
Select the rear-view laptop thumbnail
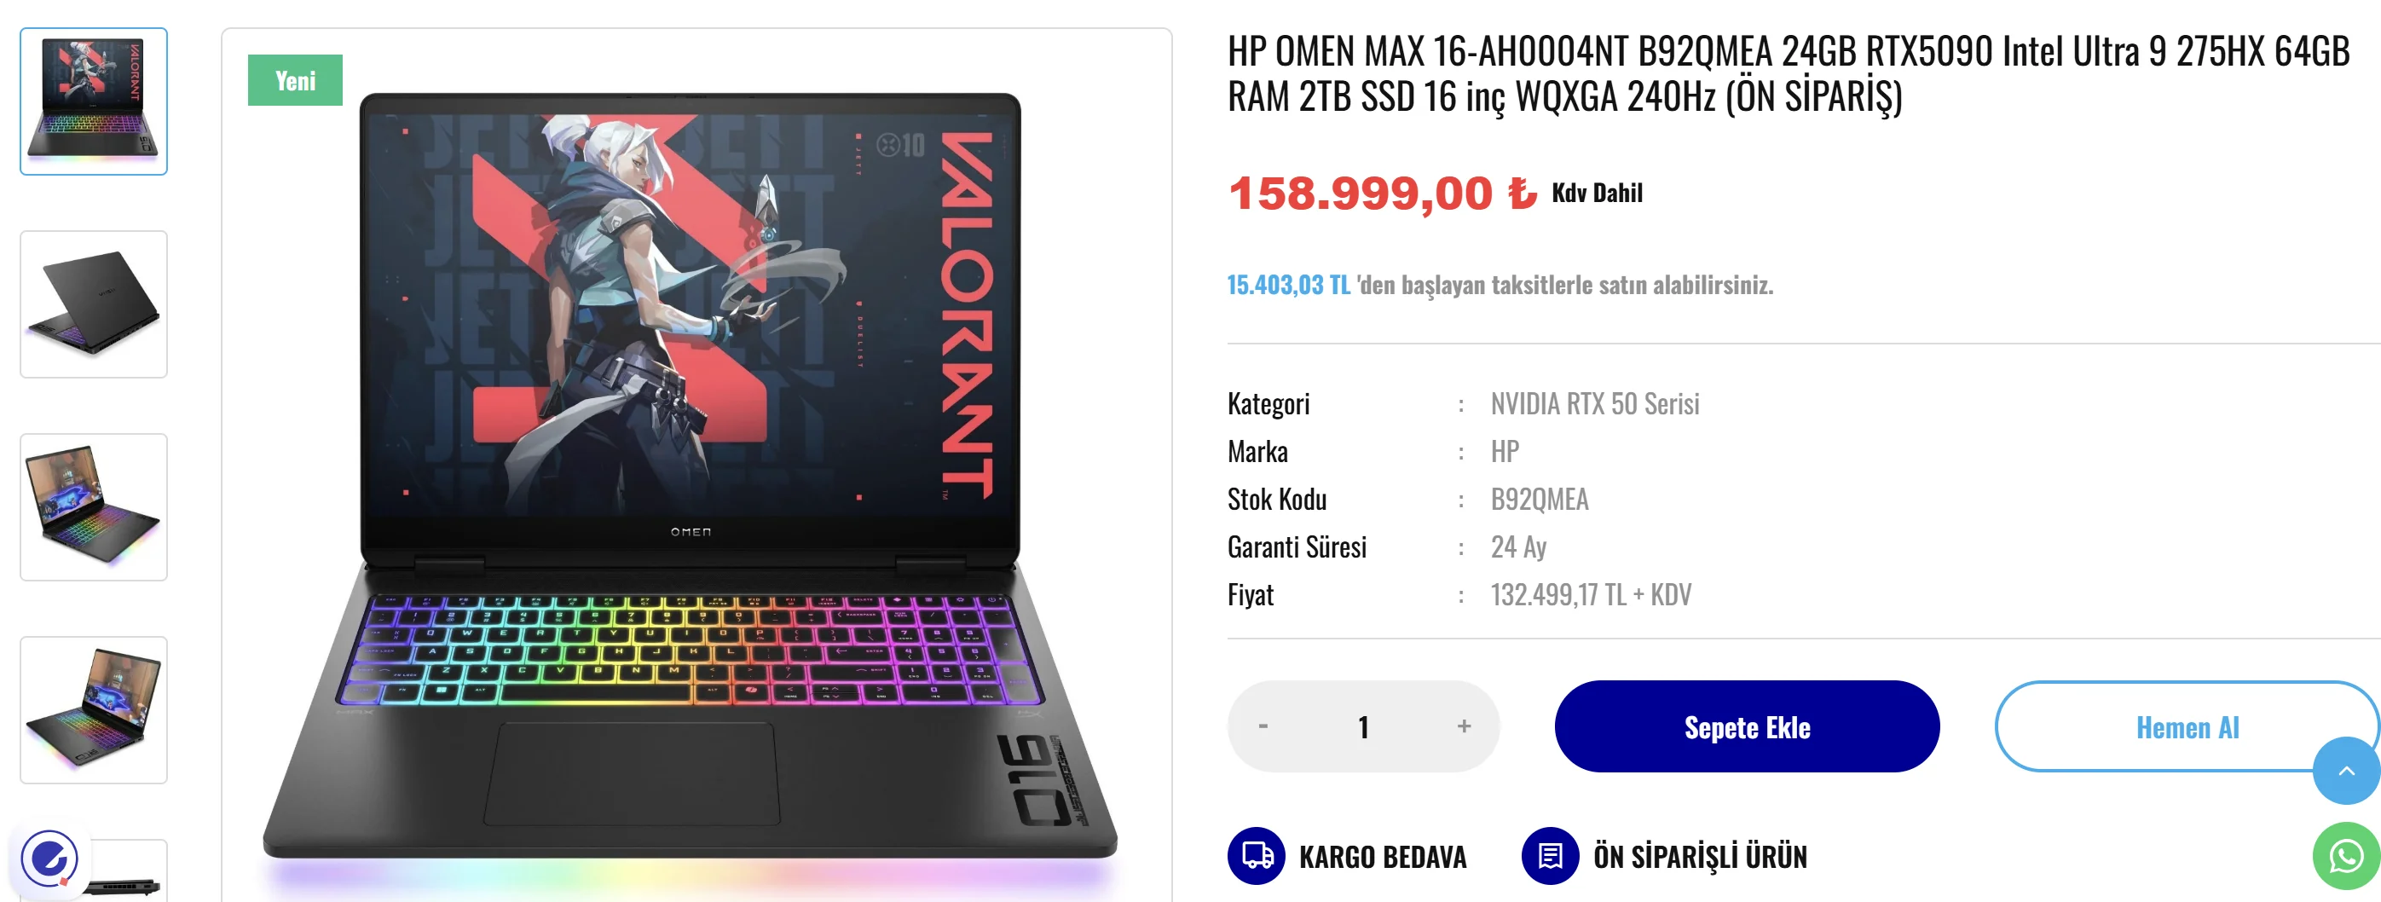pyautogui.click(x=94, y=304)
